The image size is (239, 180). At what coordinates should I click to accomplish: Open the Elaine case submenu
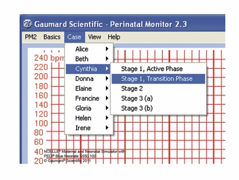pos(88,89)
